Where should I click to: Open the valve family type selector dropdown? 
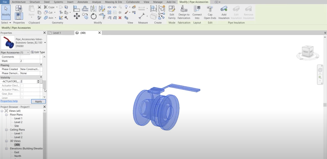coord(45,43)
